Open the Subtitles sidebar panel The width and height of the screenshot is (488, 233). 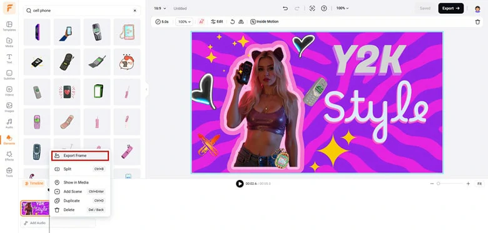[x=9, y=74]
